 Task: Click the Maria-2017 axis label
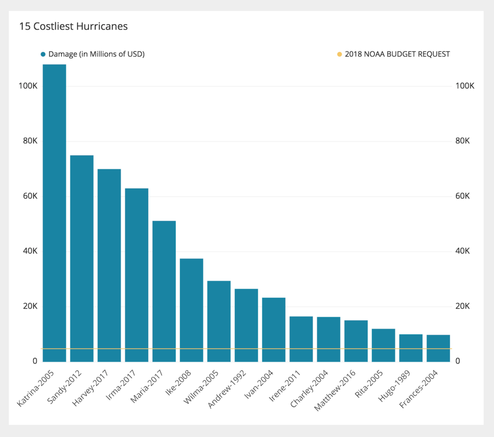[147, 386]
